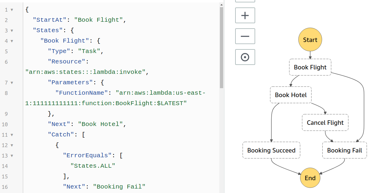Center the workflow graph view
This screenshot has height=193, width=375.
point(245,57)
